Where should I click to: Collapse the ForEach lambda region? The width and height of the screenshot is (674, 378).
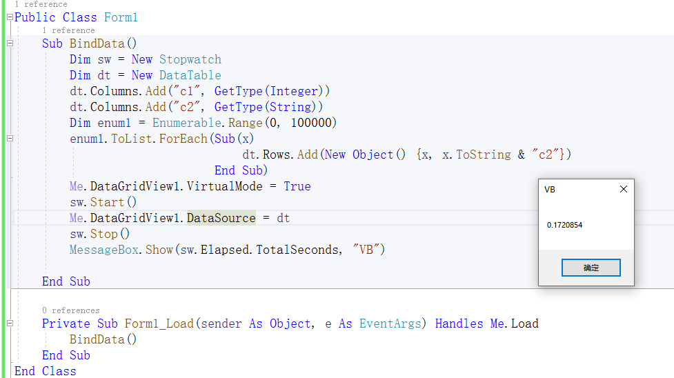10,139
